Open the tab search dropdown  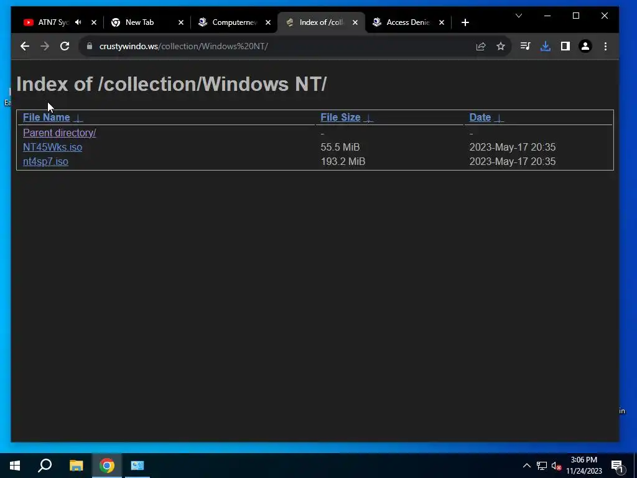pyautogui.click(x=519, y=16)
